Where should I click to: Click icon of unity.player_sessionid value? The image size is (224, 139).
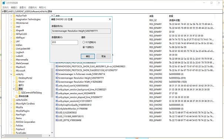57,101
